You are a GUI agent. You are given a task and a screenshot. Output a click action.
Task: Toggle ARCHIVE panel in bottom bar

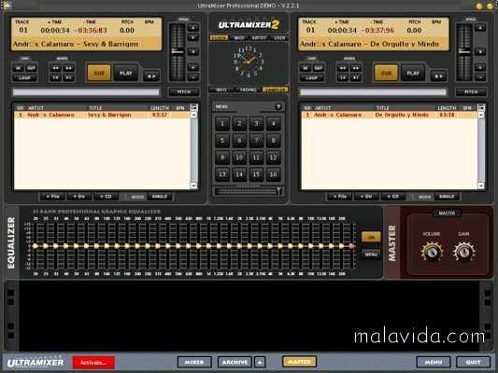pyautogui.click(x=235, y=362)
